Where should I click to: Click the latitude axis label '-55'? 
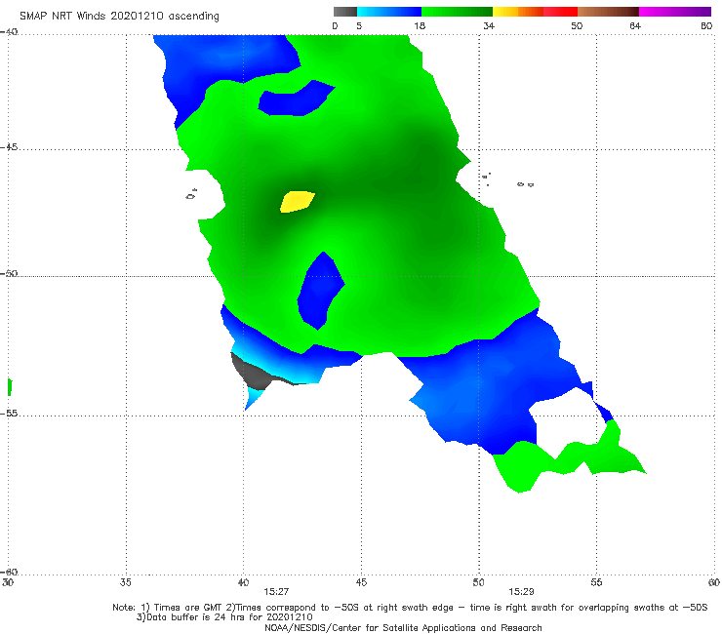pyautogui.click(x=9, y=413)
